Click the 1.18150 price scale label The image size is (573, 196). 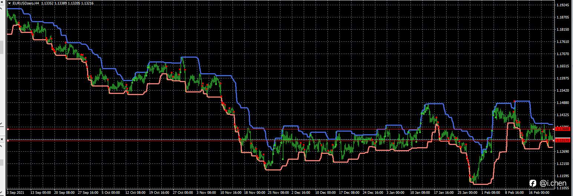tap(563, 30)
